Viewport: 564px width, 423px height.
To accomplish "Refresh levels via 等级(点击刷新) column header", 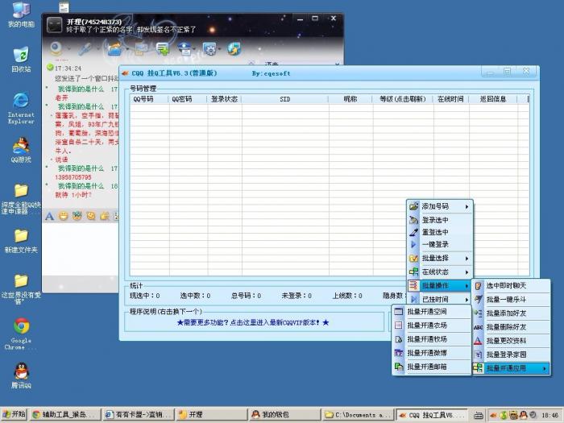I will pyautogui.click(x=403, y=99).
